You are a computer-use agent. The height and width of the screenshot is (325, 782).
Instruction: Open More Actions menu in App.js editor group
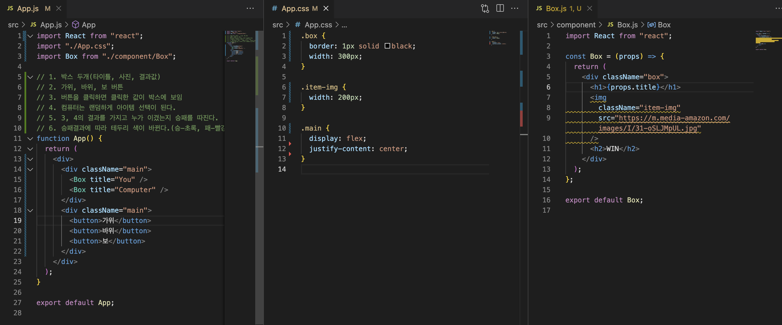point(250,9)
